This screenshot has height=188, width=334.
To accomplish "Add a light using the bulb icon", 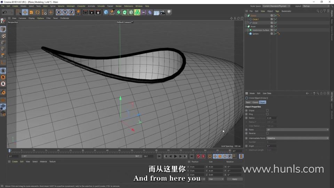I will coord(169,12).
